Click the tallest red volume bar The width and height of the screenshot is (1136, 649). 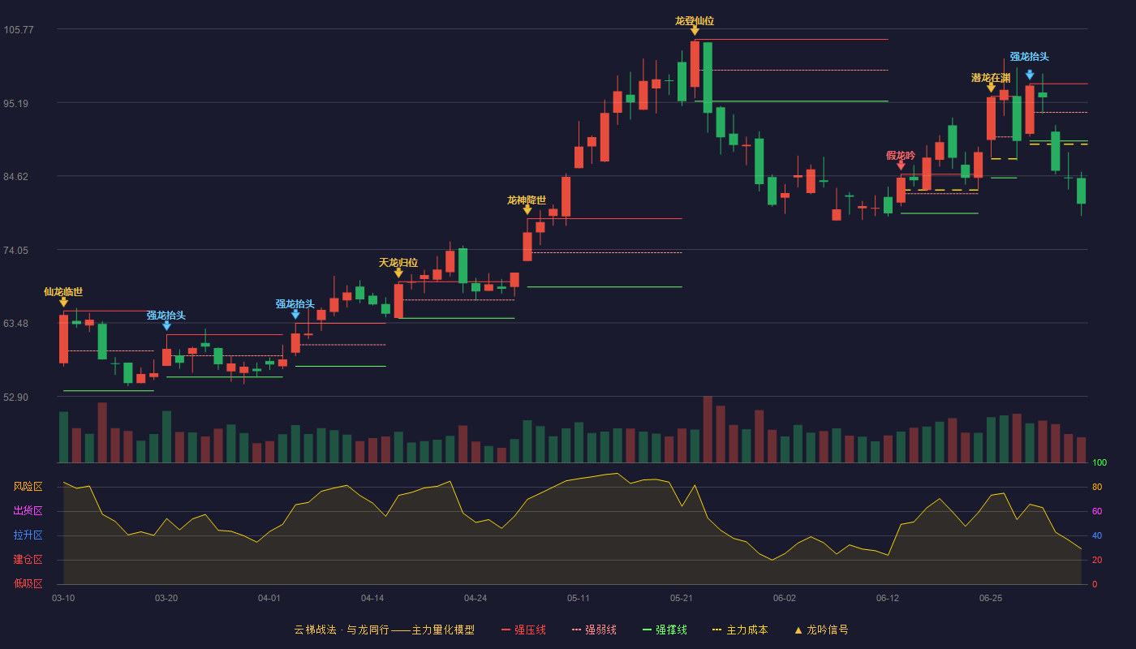pos(708,429)
